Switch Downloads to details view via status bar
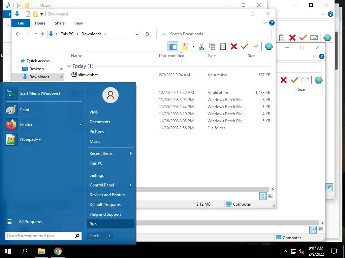Image resolution: width=345 pixels, height=258 pixels. tap(263, 196)
